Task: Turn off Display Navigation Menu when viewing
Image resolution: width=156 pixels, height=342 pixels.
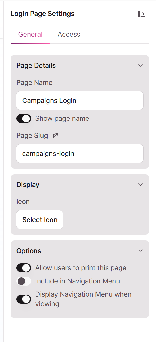Action: pyautogui.click(x=24, y=299)
